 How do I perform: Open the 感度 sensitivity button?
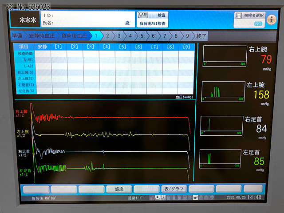click(119, 189)
